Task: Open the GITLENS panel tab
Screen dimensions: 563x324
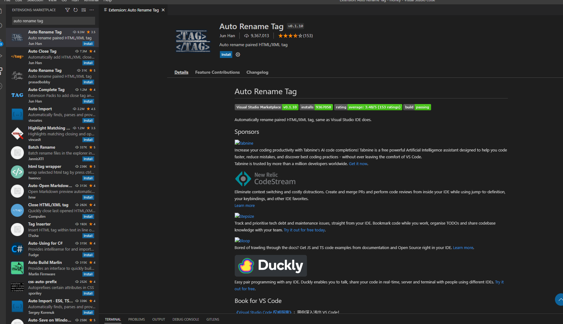Action: click(x=213, y=319)
